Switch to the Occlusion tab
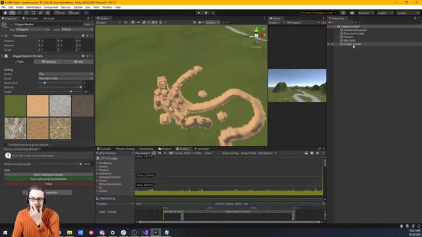Viewport: 422px width, 237px height. coord(30,18)
